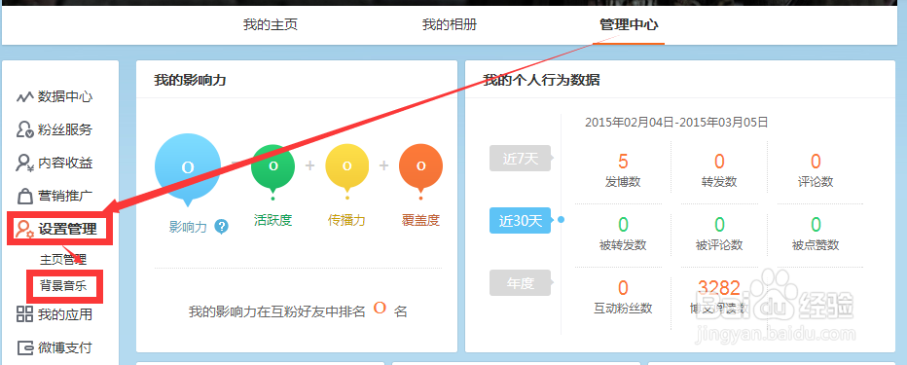Click the 评论数 stat

click(816, 170)
